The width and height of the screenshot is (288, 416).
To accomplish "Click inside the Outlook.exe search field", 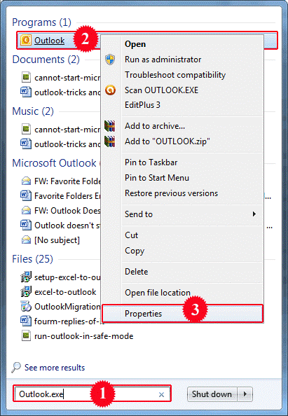I will coord(92,394).
